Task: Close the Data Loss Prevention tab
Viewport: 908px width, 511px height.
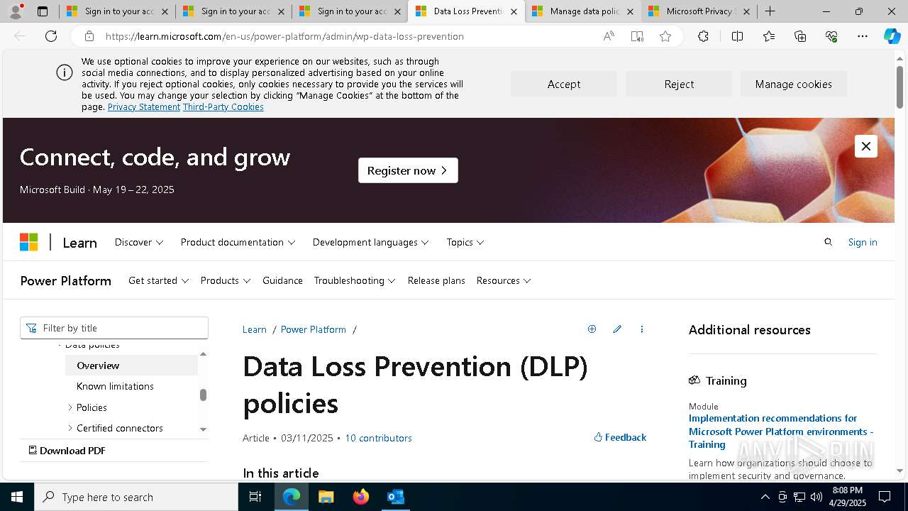Action: coord(514,11)
